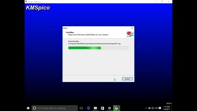Viewport: 197px width, 111px height.
Task: Click the Cortana search box
Action: click(55, 108)
